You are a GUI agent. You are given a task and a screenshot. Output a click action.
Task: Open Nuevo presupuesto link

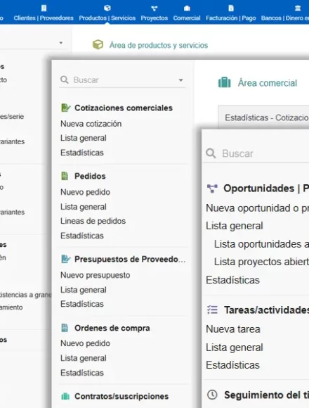click(96, 275)
